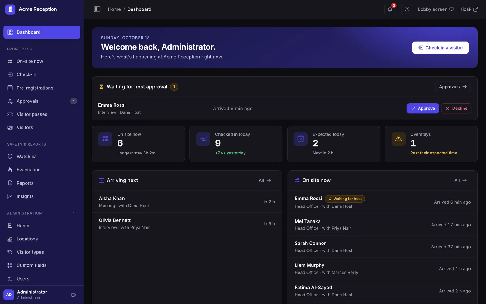View All in On site now panel
Viewport: 486px width, 304px height.
coord(460,181)
